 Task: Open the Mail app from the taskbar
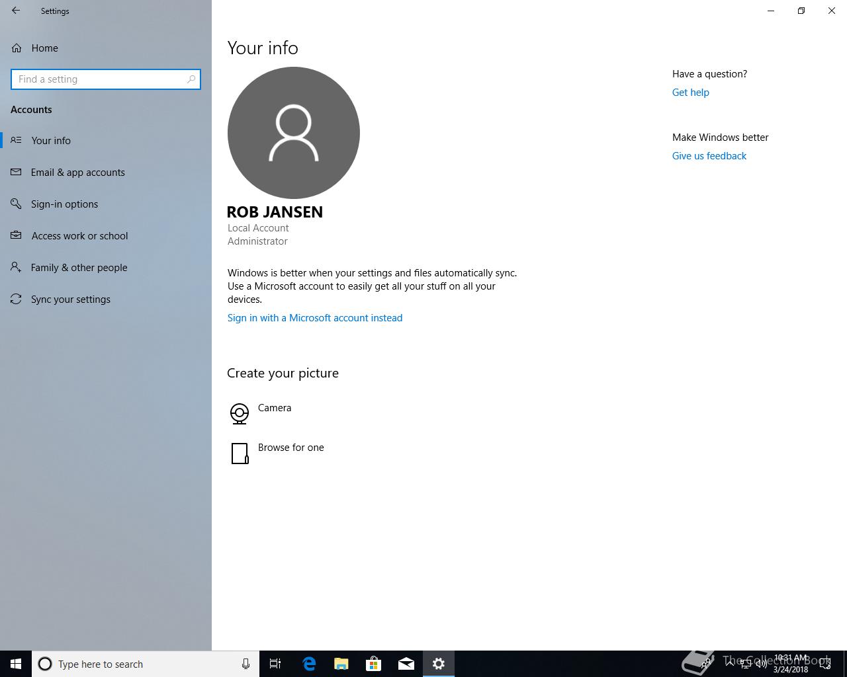[x=406, y=664]
